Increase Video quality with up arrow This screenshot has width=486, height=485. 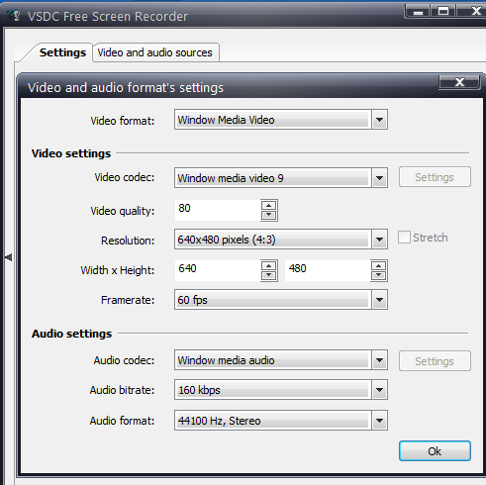pos(269,206)
